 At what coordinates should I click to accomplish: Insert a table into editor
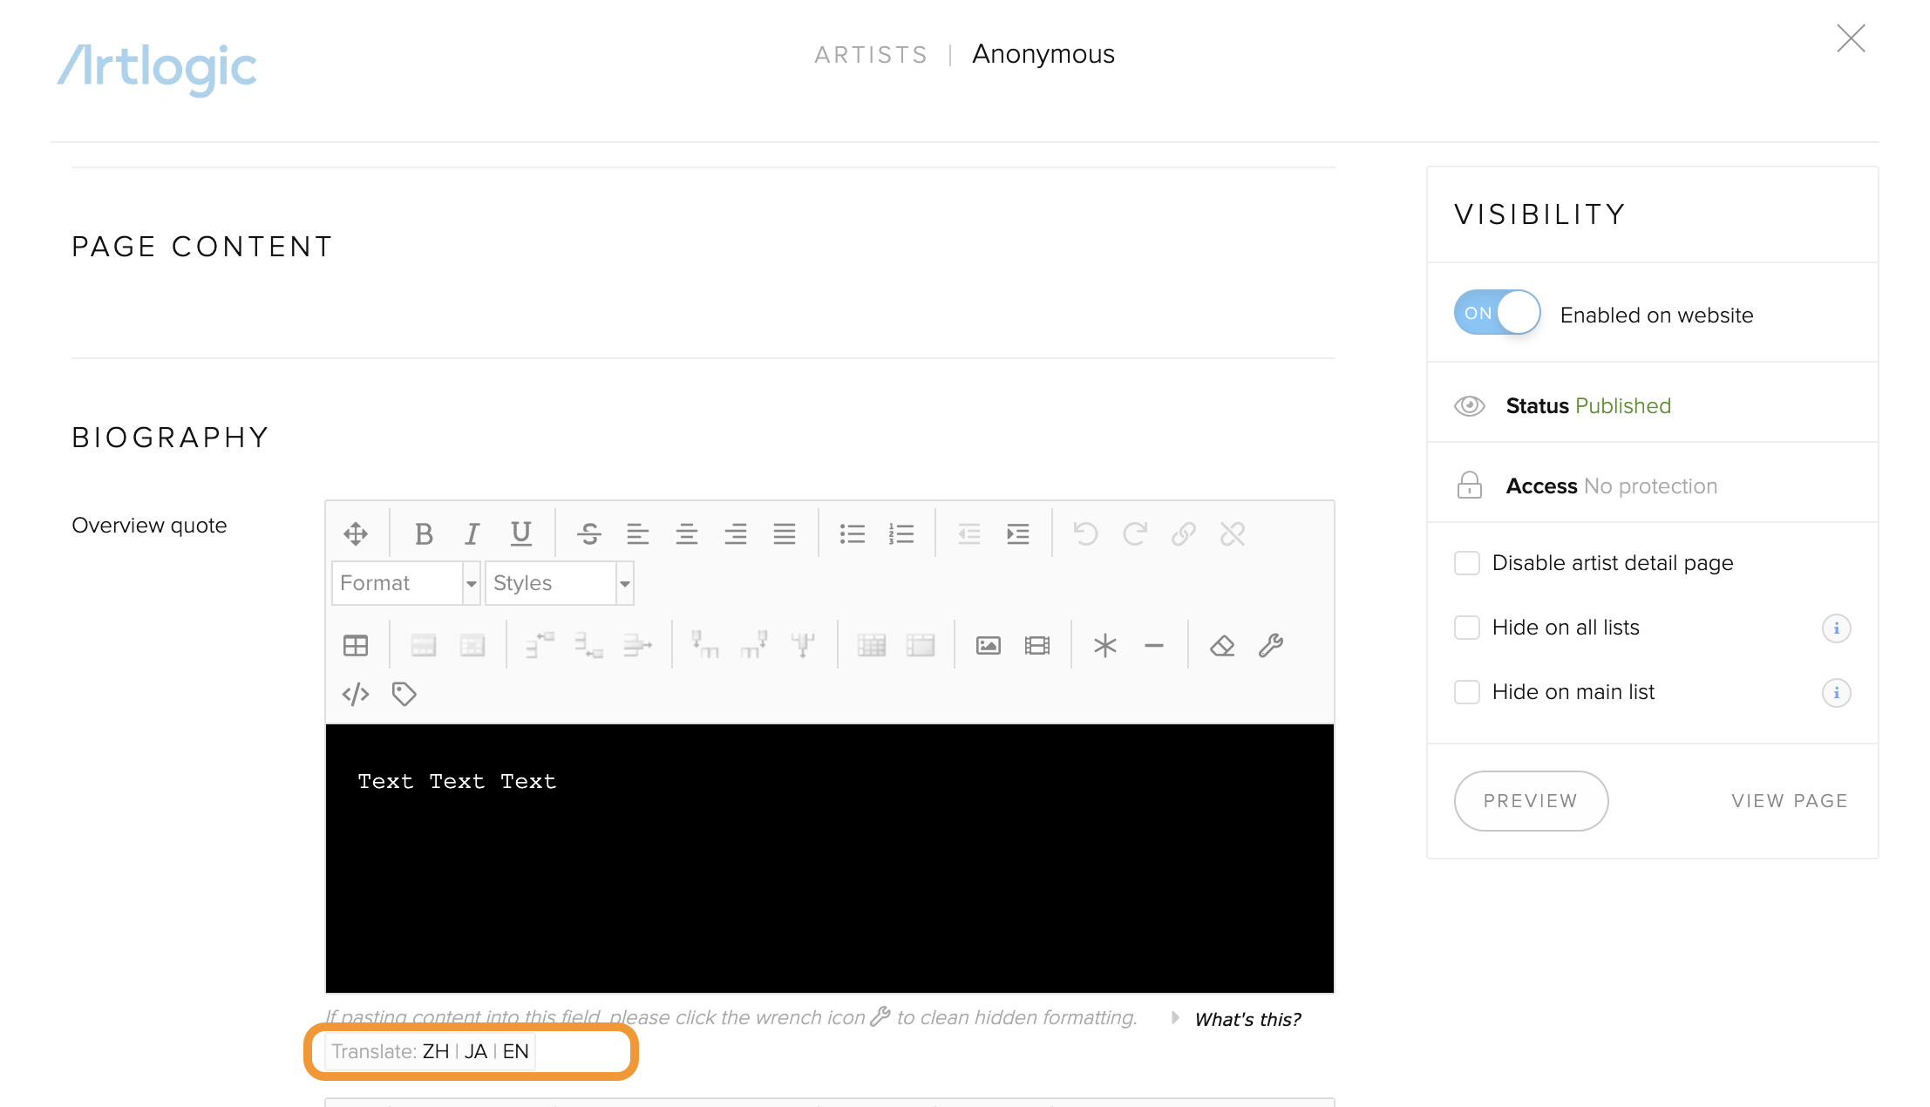click(x=356, y=645)
